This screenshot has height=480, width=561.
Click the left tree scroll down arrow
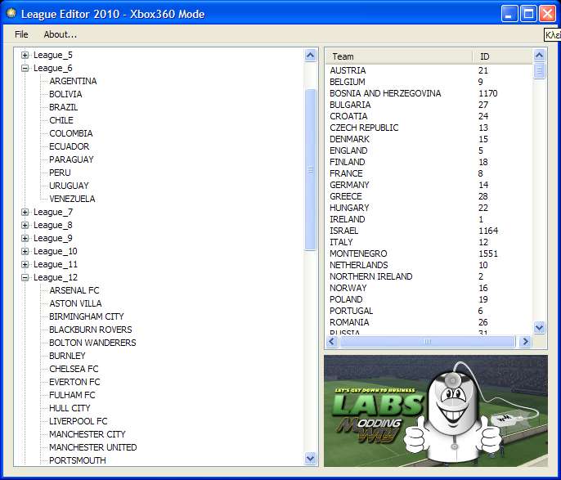click(x=310, y=459)
